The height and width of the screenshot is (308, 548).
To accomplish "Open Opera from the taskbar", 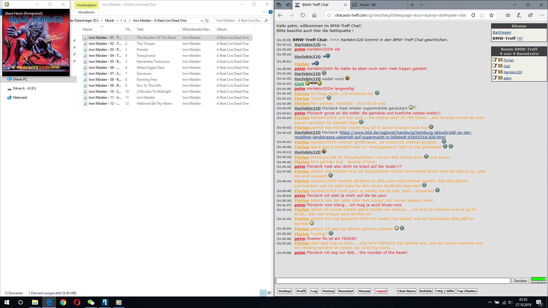I will click(77, 302).
